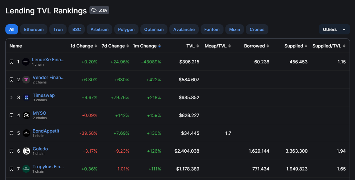The image size is (355, 180).
Task: Open the Timeswap protocol page
Action: 44,95
